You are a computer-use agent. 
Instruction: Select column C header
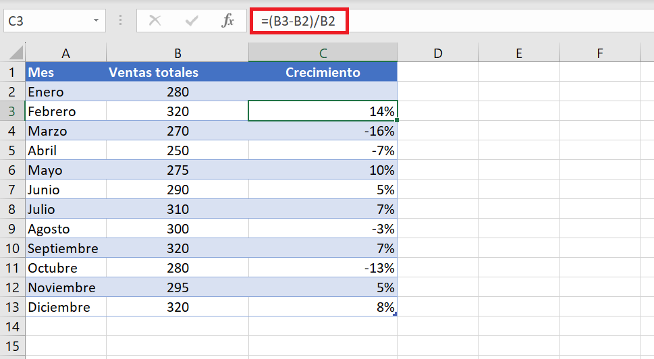[x=323, y=53]
